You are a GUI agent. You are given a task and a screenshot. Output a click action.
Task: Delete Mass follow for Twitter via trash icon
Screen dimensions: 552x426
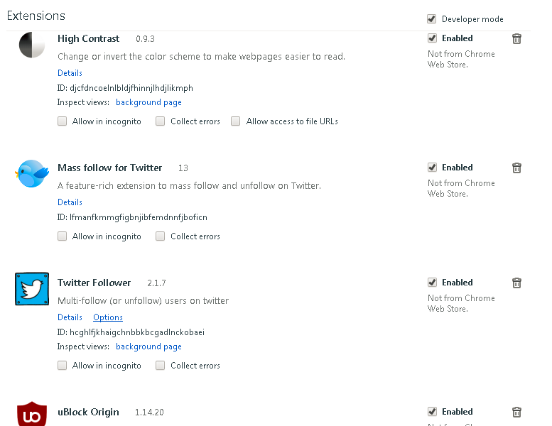coord(517,168)
